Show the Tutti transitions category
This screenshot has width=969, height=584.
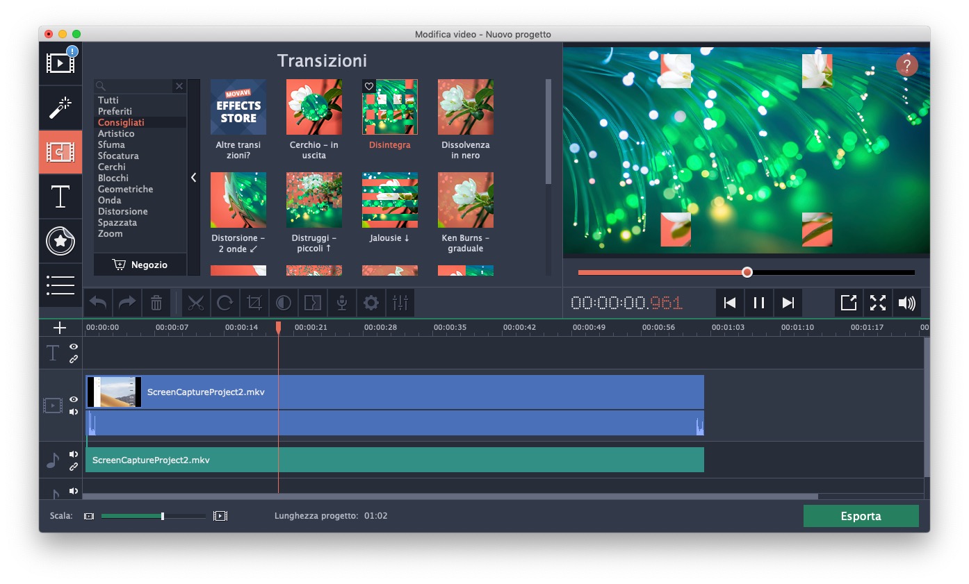coord(108,100)
